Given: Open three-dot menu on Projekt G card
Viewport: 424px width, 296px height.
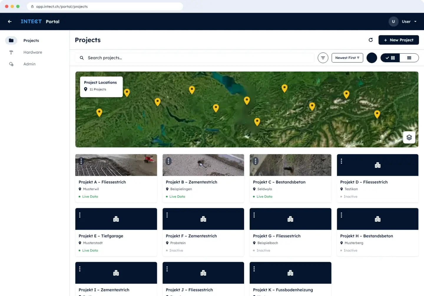Looking at the screenshot, I should click(x=254, y=215).
